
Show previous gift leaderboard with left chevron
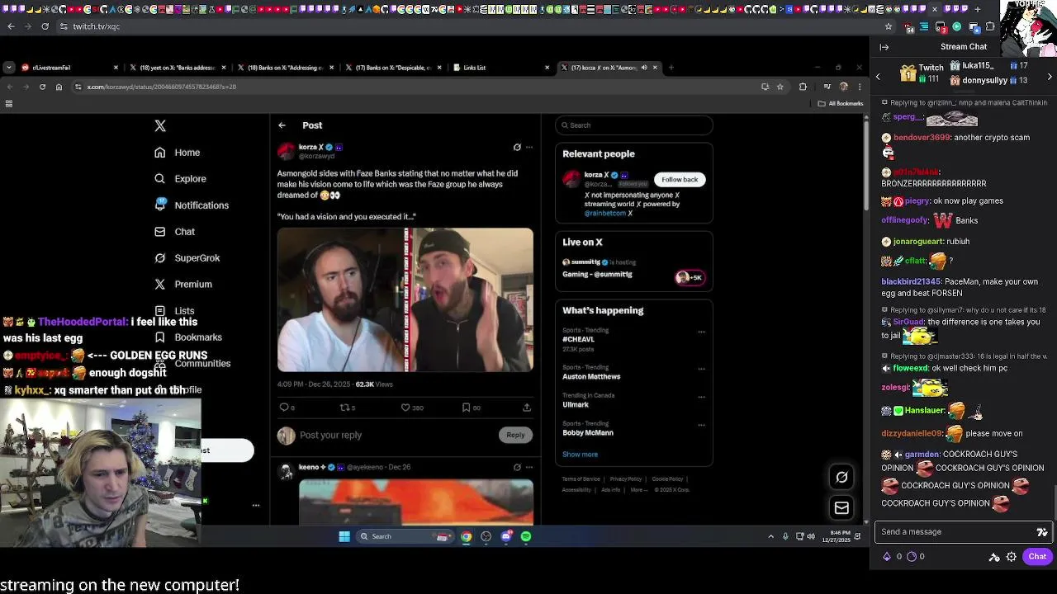coord(878,77)
